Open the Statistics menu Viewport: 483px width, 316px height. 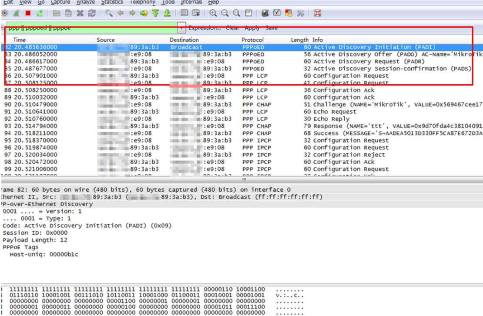112,2
